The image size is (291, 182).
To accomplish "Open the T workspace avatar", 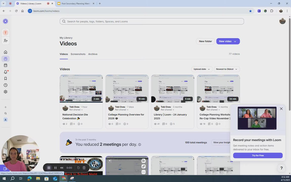I will (6, 33).
